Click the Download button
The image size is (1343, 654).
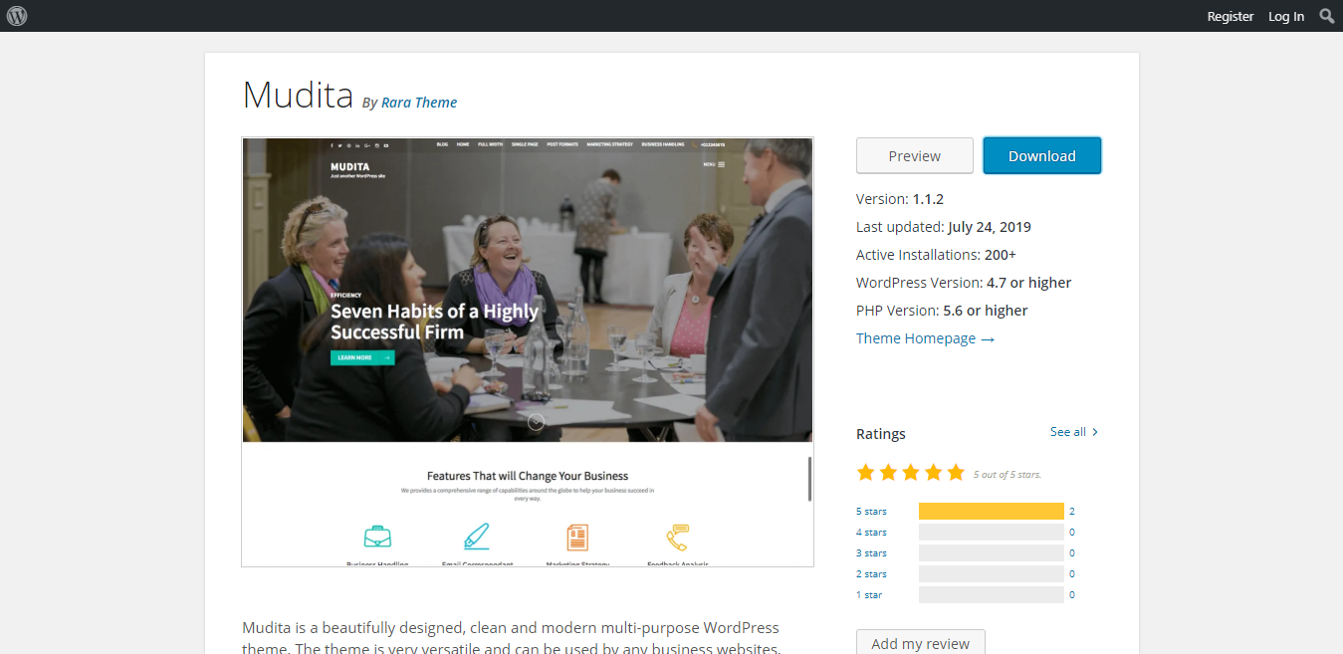pos(1042,155)
